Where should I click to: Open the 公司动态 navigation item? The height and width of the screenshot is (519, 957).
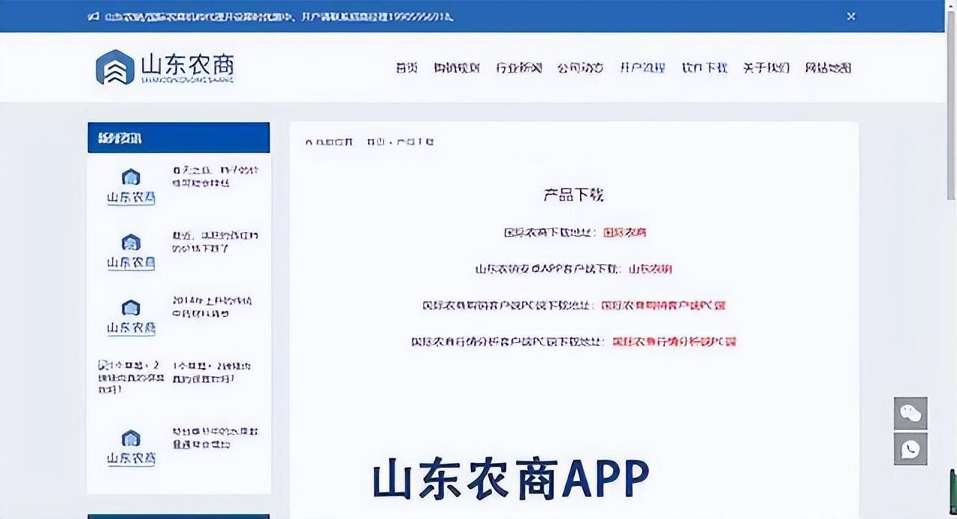(580, 67)
